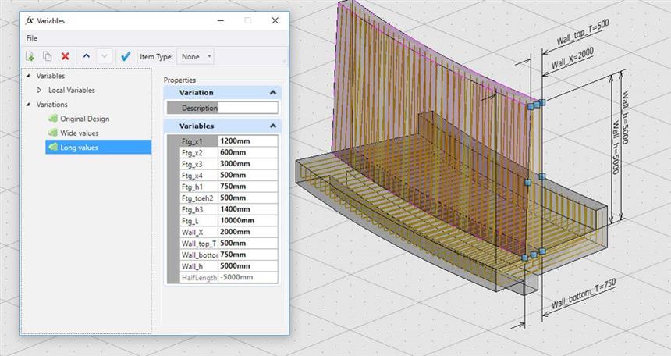Collapse the Variation properties section
Viewport: 671px width, 356px height.
point(272,92)
